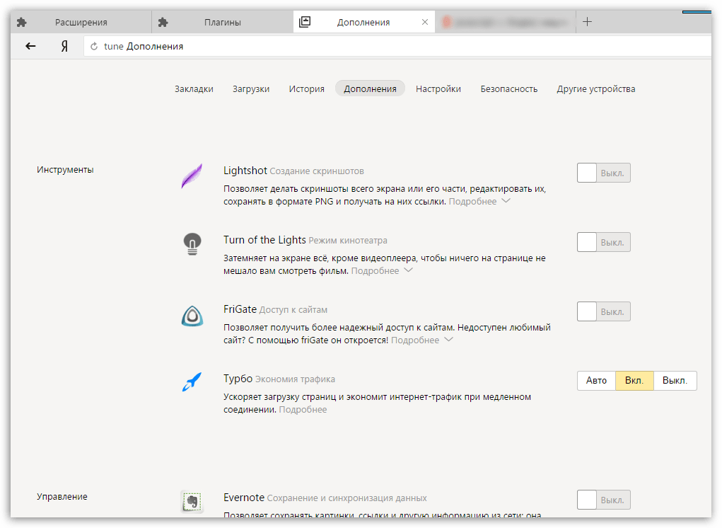The image size is (722, 528).
Task: Click 'Создание скриншотов' subtitle text
Action: click(317, 171)
